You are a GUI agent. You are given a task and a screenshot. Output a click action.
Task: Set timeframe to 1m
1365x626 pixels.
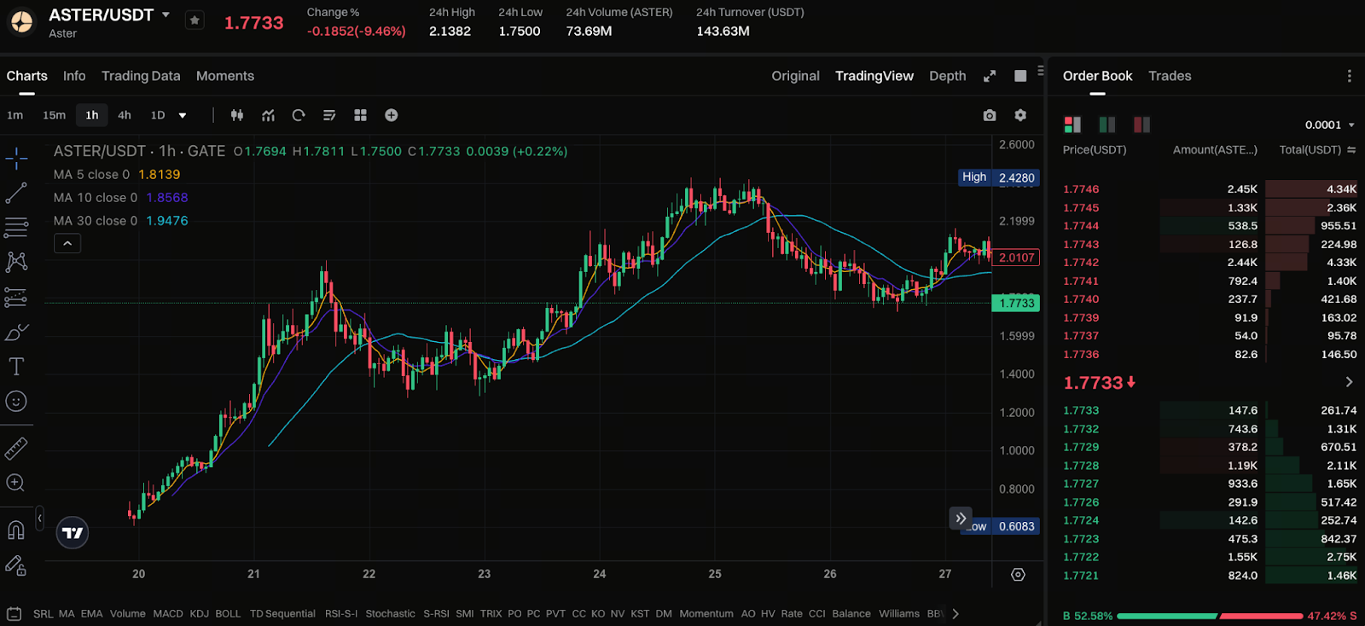[15, 115]
